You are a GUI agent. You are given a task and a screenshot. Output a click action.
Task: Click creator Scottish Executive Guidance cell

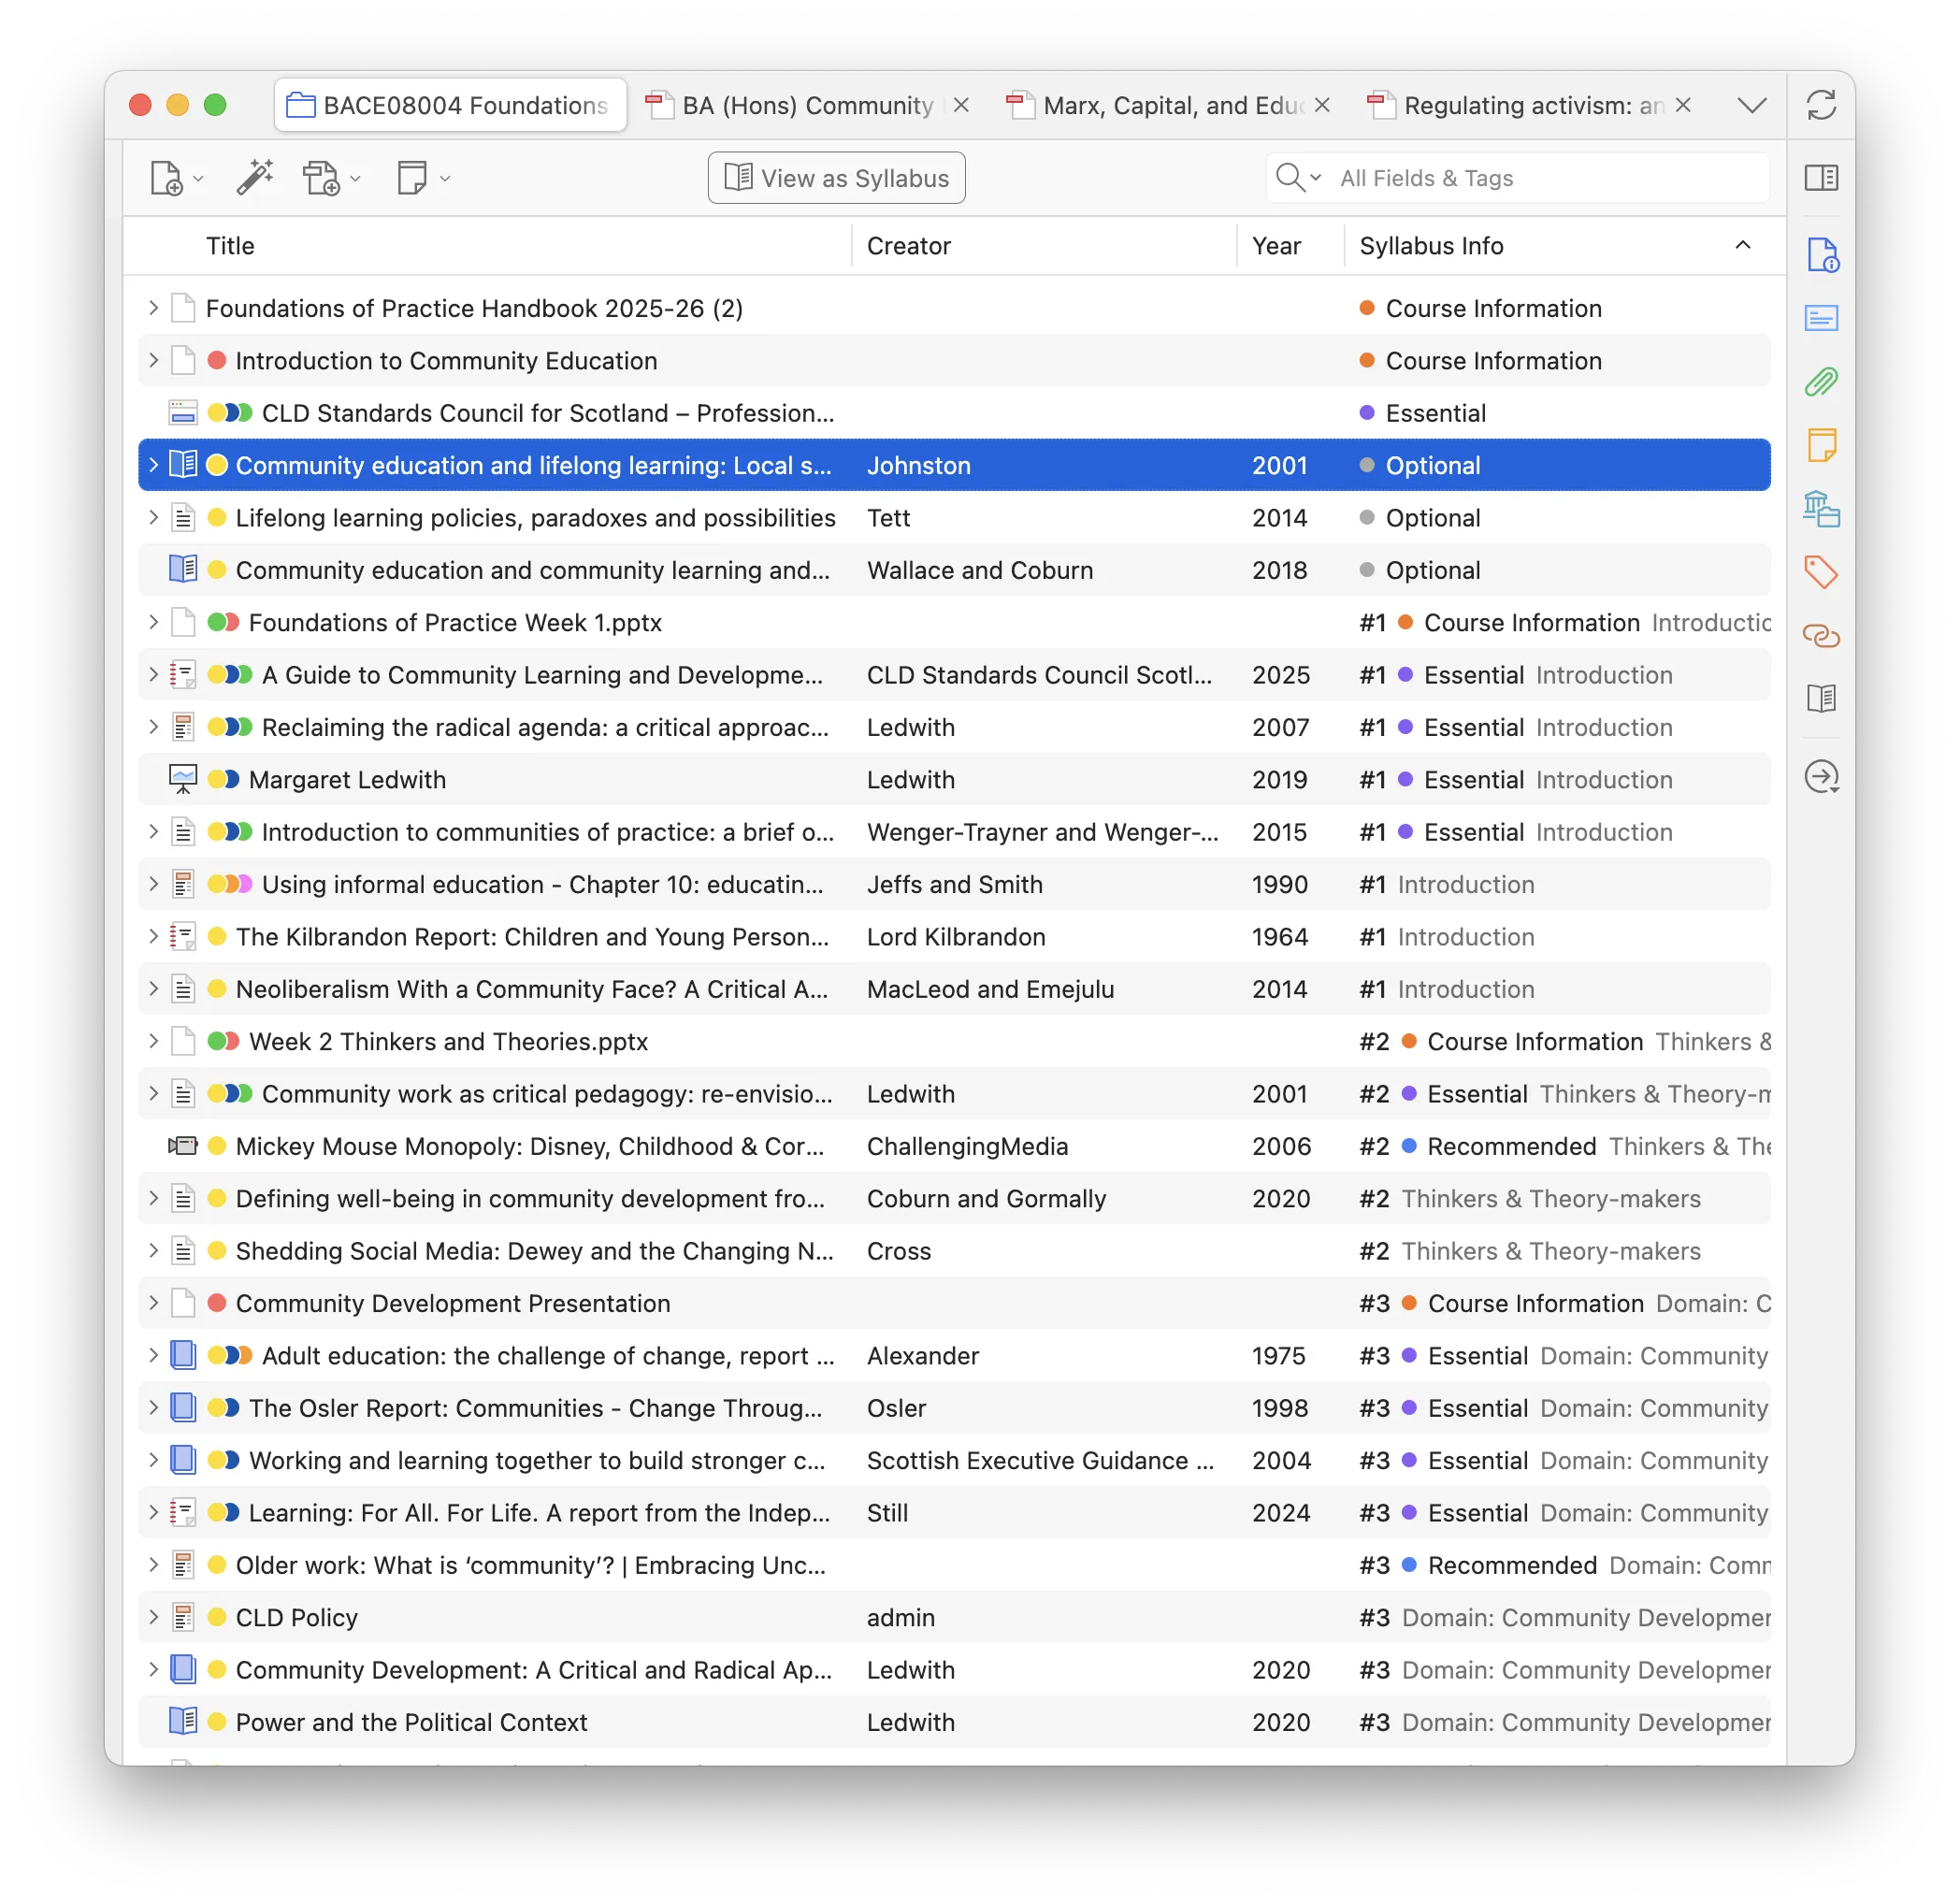(x=1040, y=1460)
